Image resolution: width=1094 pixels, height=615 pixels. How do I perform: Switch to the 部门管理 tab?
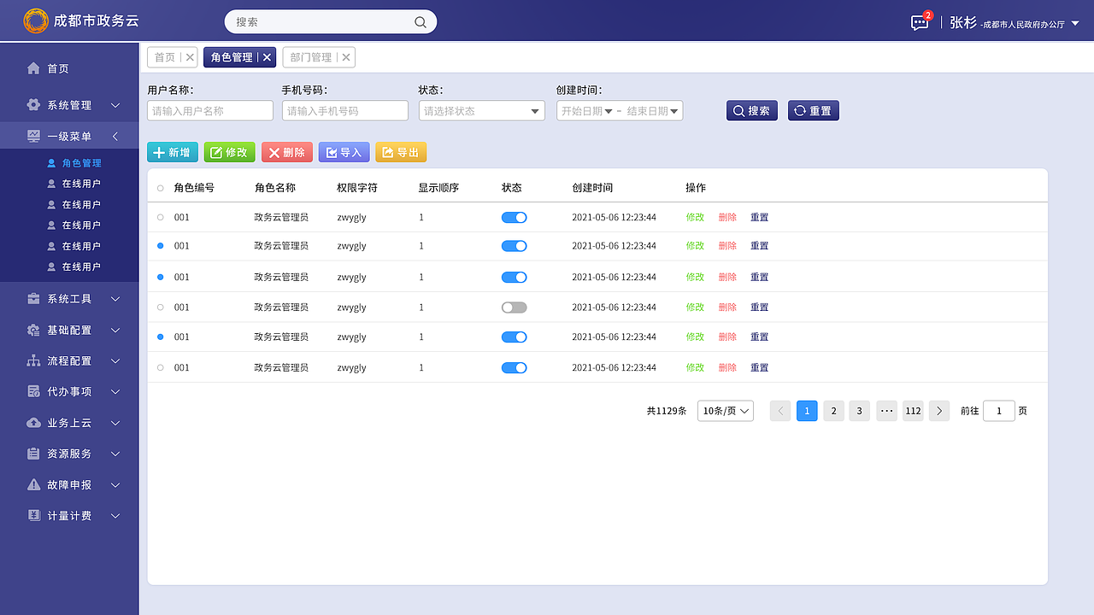pyautogui.click(x=313, y=56)
